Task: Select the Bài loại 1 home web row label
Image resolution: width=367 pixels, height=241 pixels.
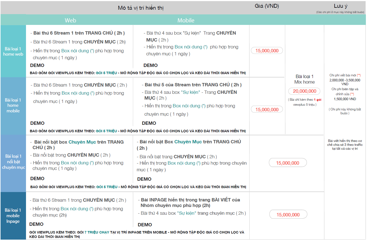Action: click(13, 51)
